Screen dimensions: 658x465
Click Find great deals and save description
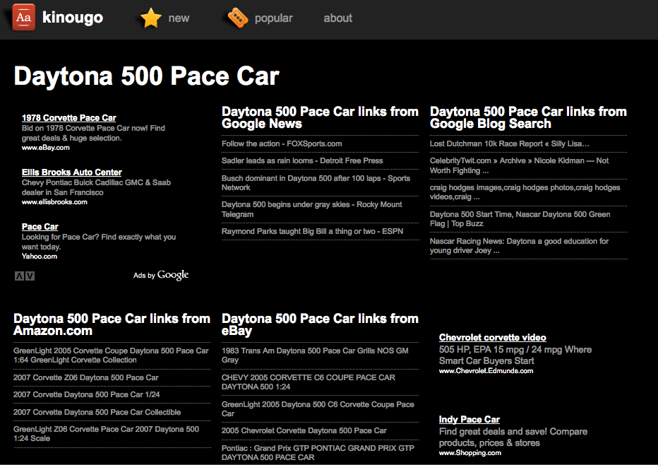click(x=513, y=437)
